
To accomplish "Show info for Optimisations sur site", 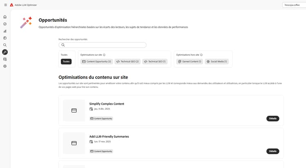I will (104, 55).
